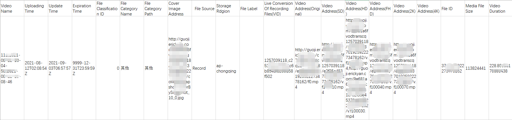Select the upload time 2021-08-12T02:08:54Z cell
The height and width of the screenshot is (120, 512).
tap(36, 68)
